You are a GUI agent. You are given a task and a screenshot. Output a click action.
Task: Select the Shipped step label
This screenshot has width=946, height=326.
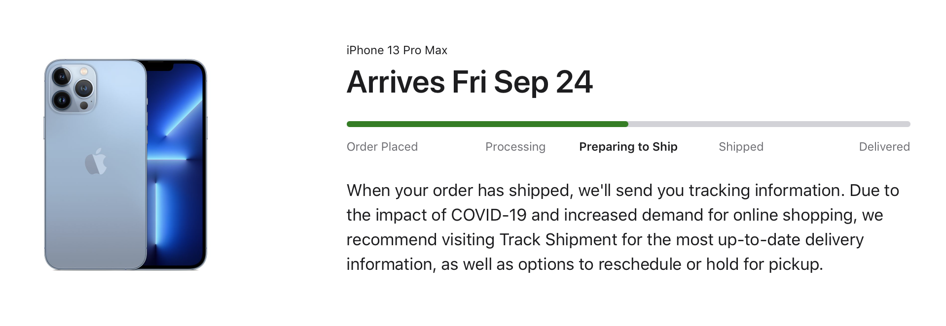pyautogui.click(x=741, y=147)
